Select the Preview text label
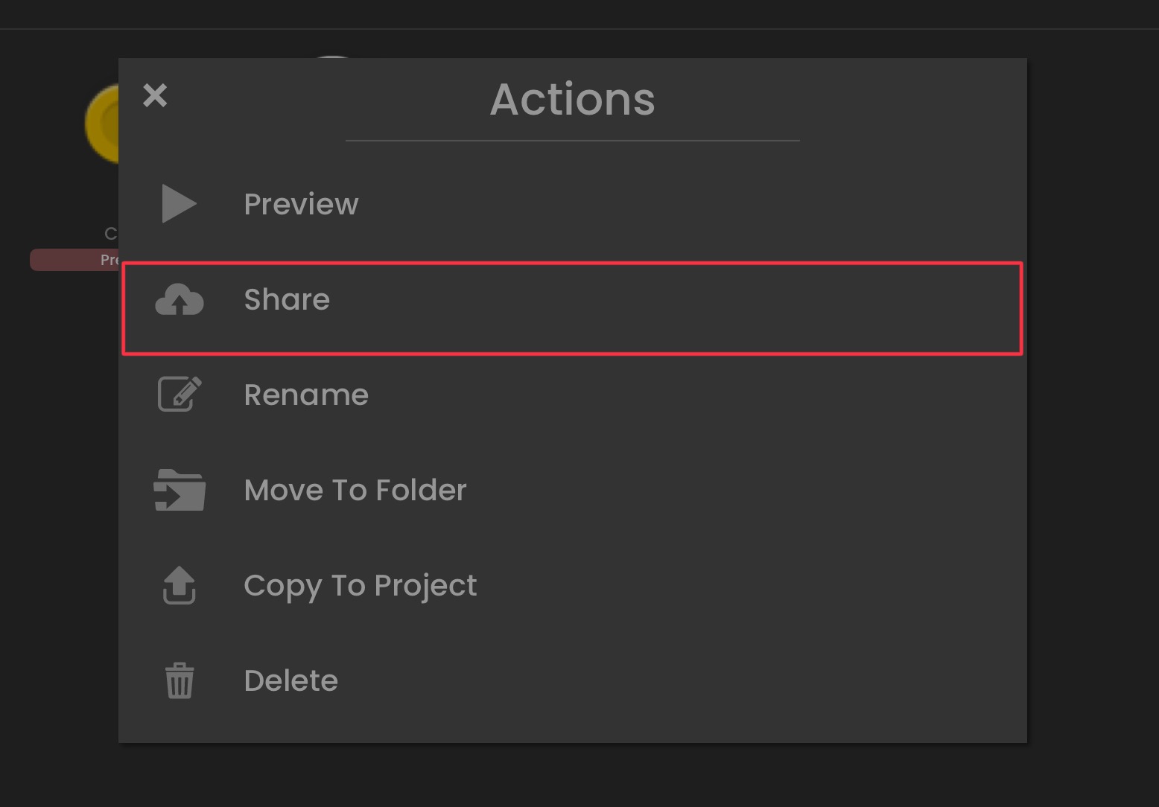The height and width of the screenshot is (807, 1159). pyautogui.click(x=301, y=204)
